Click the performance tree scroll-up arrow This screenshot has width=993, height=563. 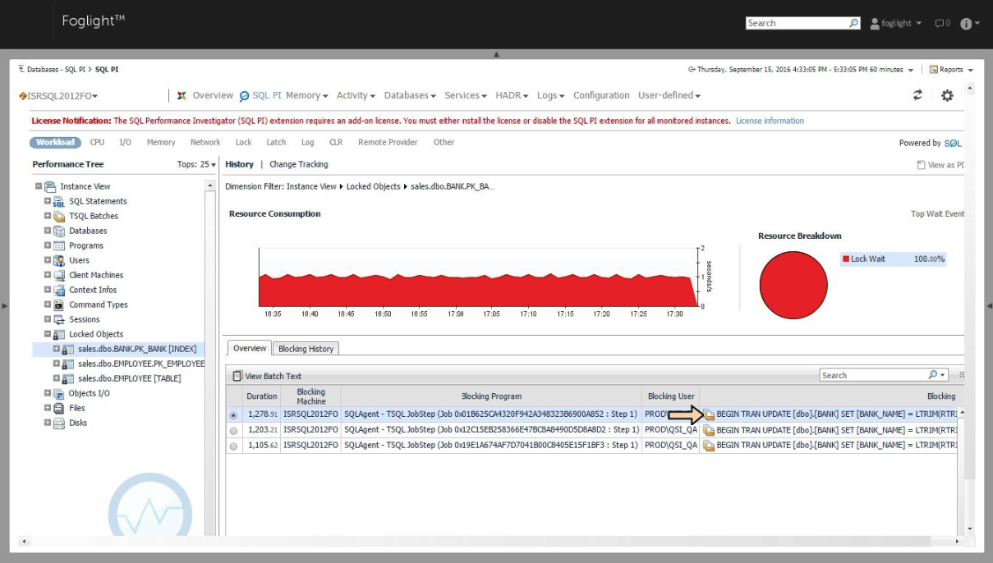click(210, 186)
